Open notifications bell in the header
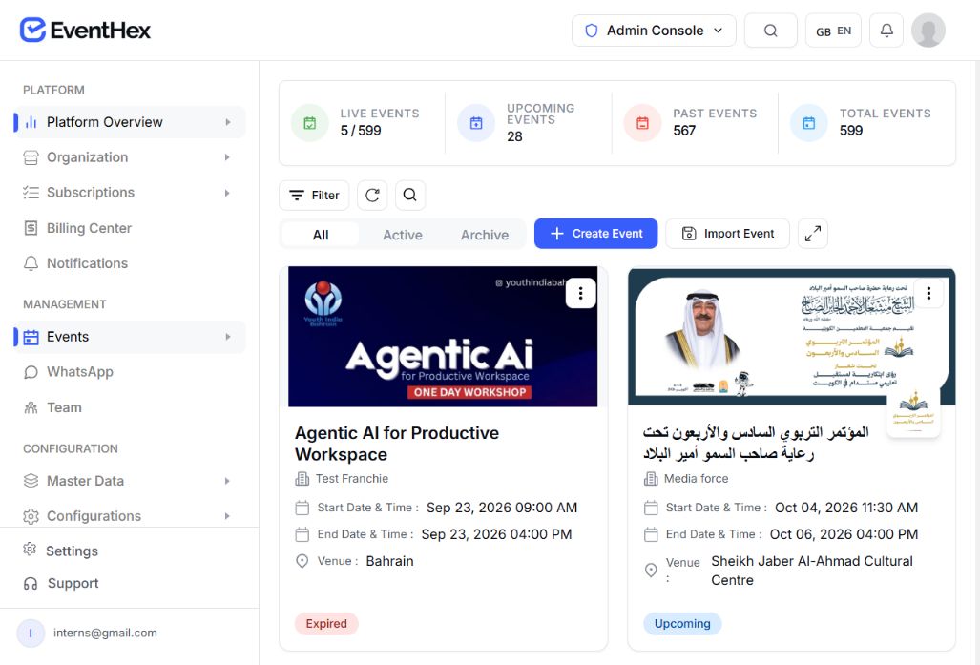 (886, 30)
